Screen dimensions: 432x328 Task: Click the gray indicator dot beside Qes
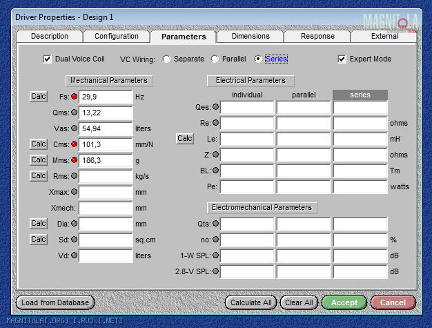click(215, 107)
